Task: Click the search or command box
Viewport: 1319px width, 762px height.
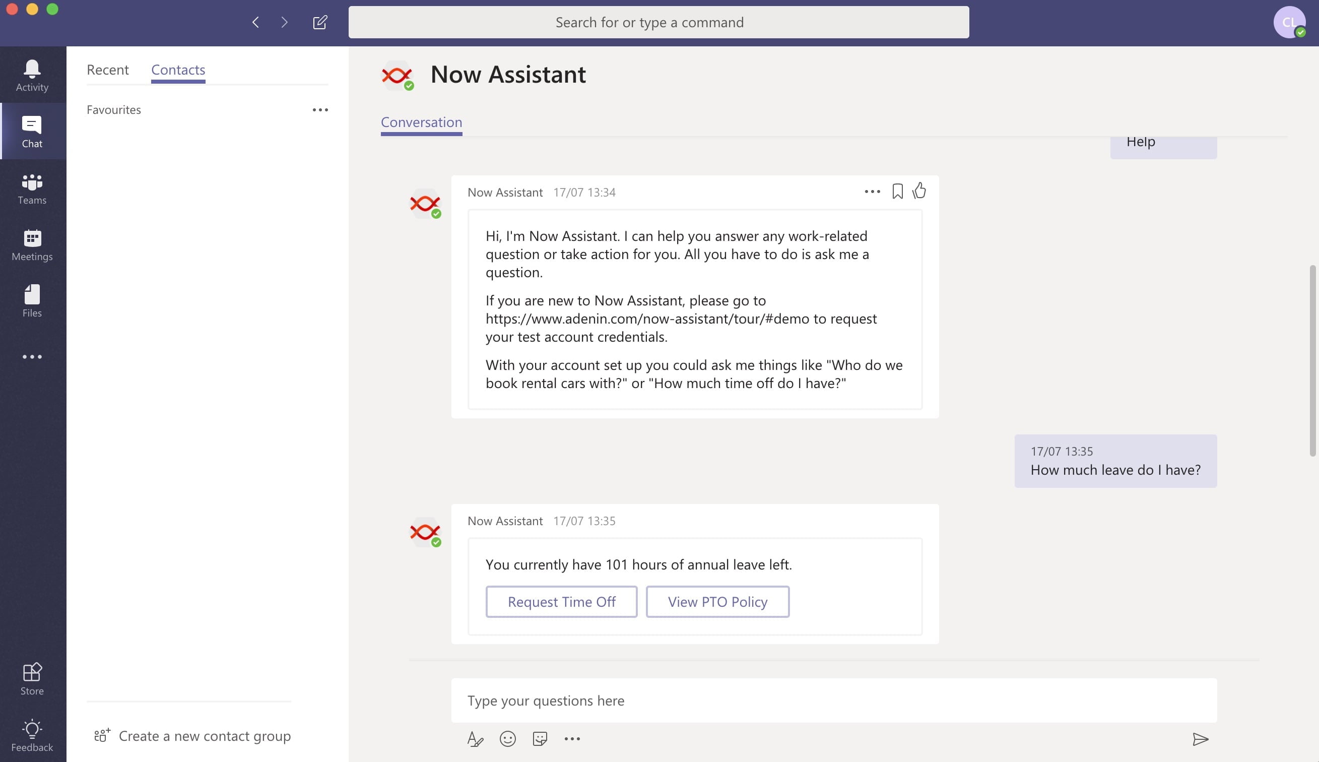Action: click(x=658, y=22)
